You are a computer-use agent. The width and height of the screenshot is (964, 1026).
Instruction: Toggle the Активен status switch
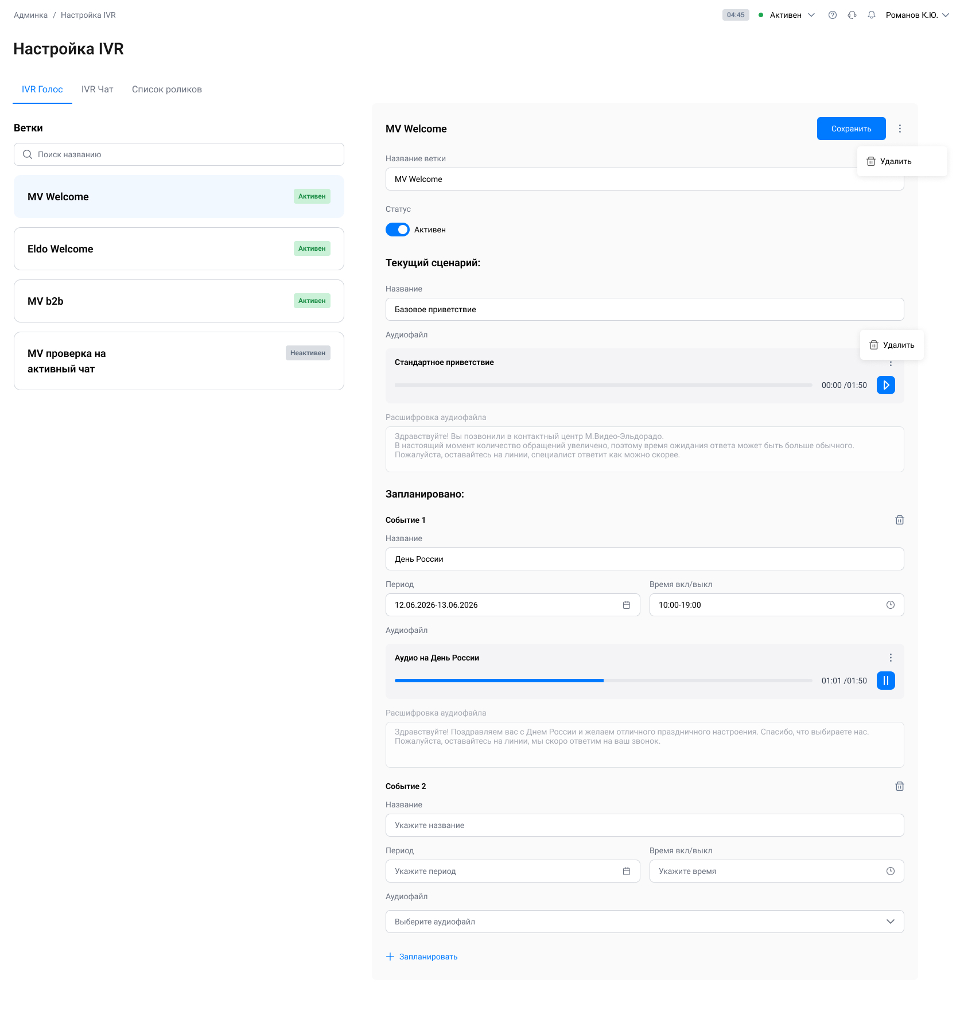tap(398, 230)
